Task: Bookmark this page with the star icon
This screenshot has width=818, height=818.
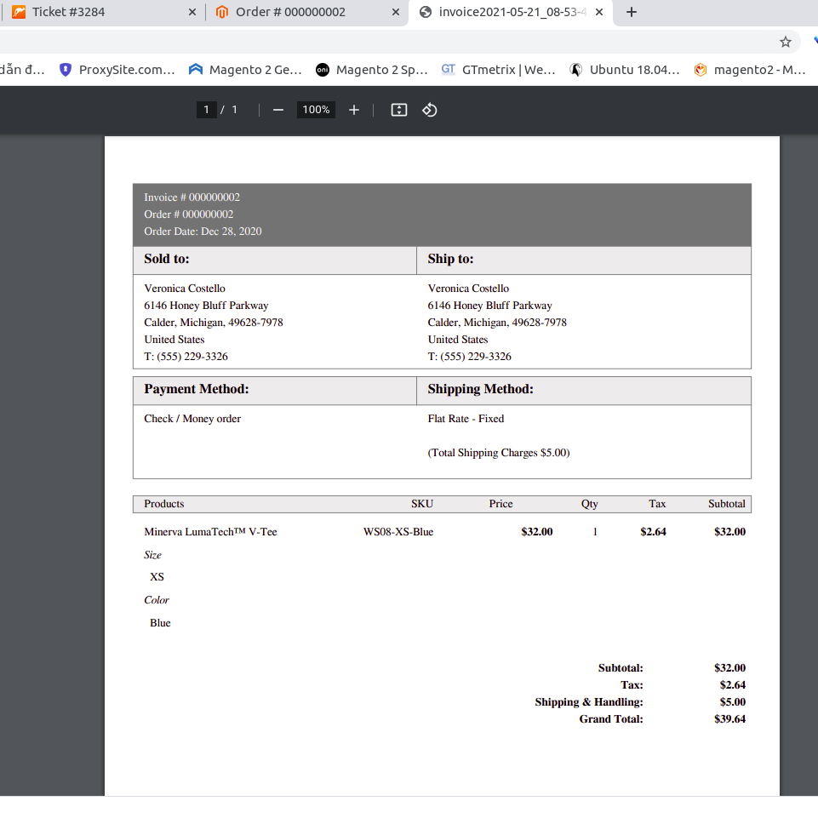Action: coord(785,42)
